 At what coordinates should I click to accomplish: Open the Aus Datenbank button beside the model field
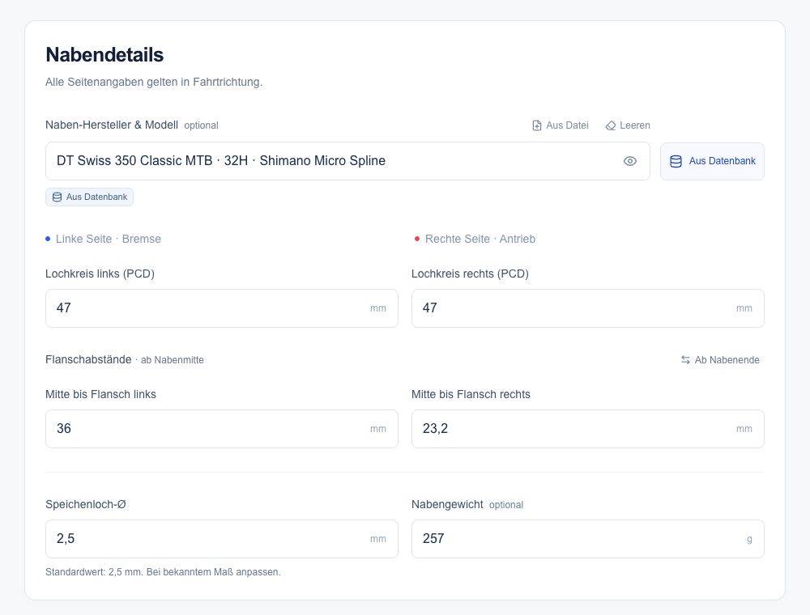pos(712,161)
